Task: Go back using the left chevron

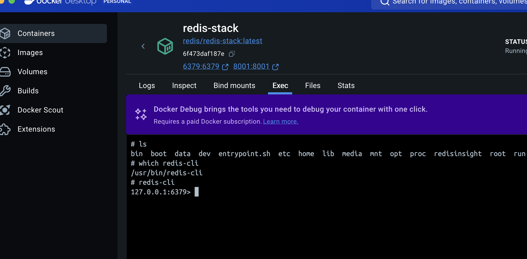Action: point(143,46)
